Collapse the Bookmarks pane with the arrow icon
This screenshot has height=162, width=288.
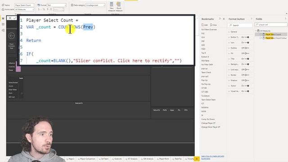220,19
